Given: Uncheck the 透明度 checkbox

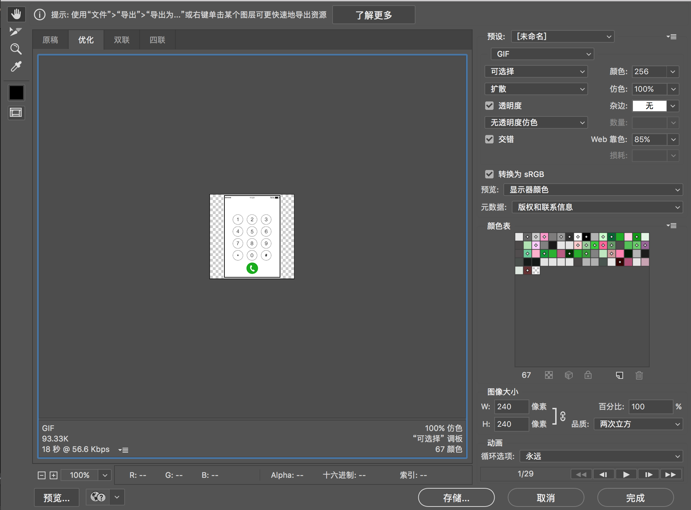Looking at the screenshot, I should click(x=489, y=106).
